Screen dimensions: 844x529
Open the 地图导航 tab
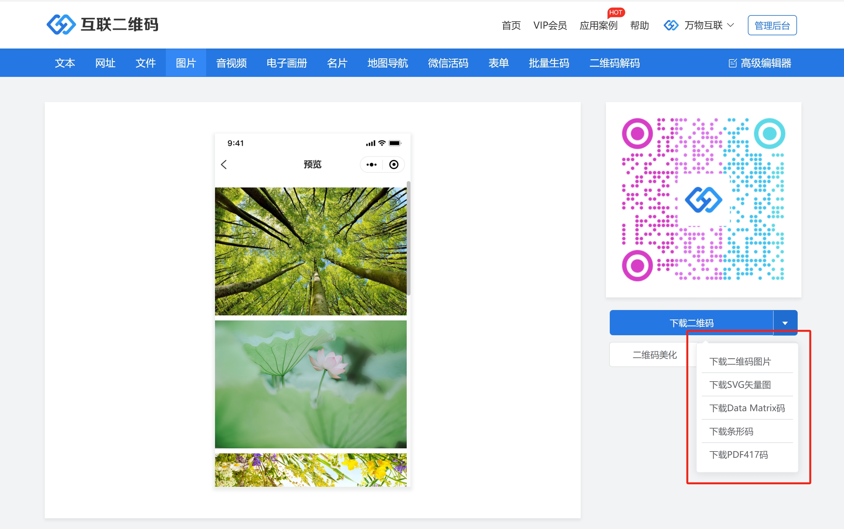click(x=387, y=63)
